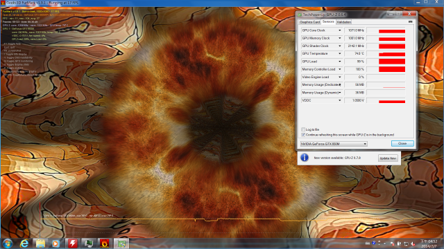The image size is (444, 249).
Task: Open the GPU Shader Clock sensor dropdown
Action: 339,46
